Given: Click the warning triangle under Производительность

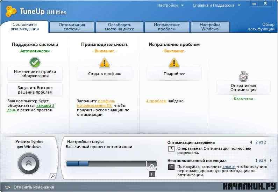Looking at the screenshot, I should 105,62.
